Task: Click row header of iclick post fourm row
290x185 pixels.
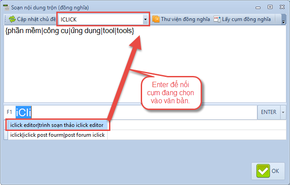Action: tap(6, 135)
